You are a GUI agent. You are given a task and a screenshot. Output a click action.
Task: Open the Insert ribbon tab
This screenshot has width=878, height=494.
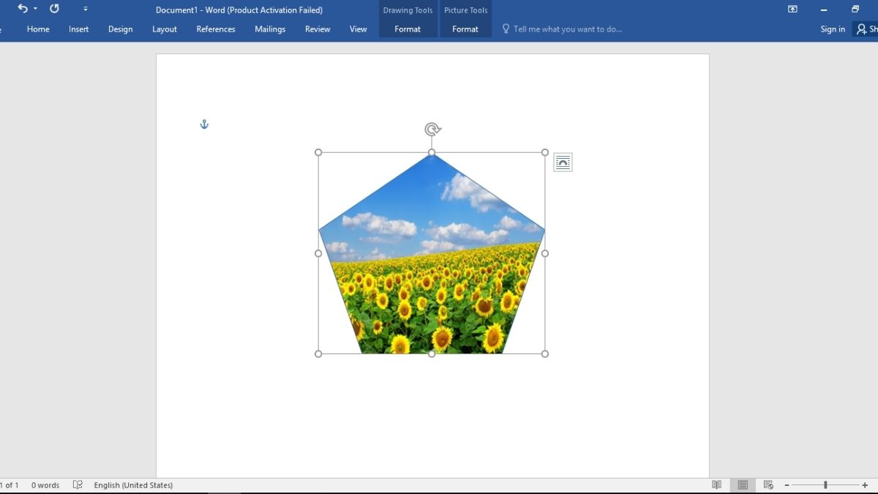tap(78, 29)
